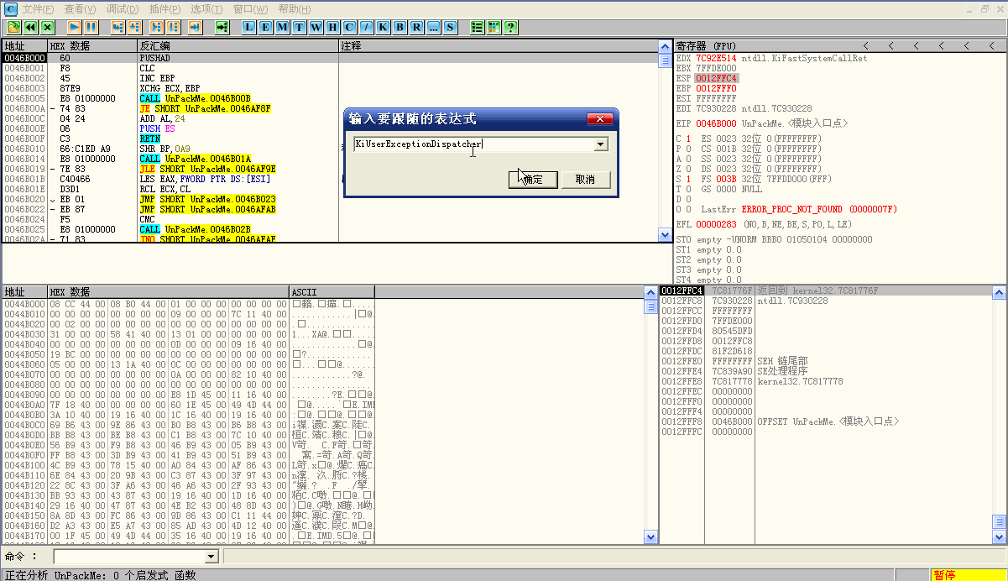Open the Breakpoints window (B button)
Viewport: 1008px width, 581px height.
(400, 27)
